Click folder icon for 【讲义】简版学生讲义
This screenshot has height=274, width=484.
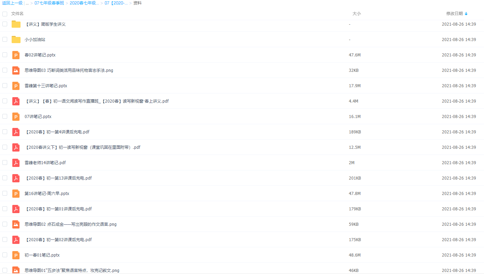click(16, 24)
